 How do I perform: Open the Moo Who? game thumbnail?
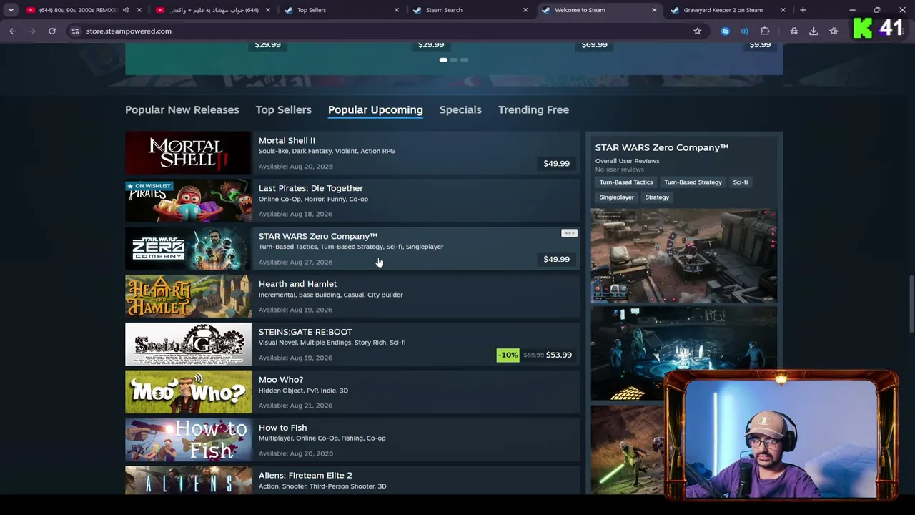click(188, 392)
